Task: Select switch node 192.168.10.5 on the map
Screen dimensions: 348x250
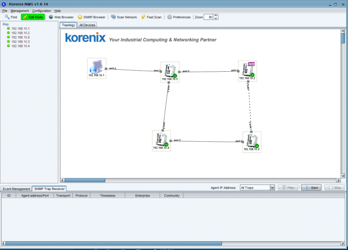Action: click(170, 72)
